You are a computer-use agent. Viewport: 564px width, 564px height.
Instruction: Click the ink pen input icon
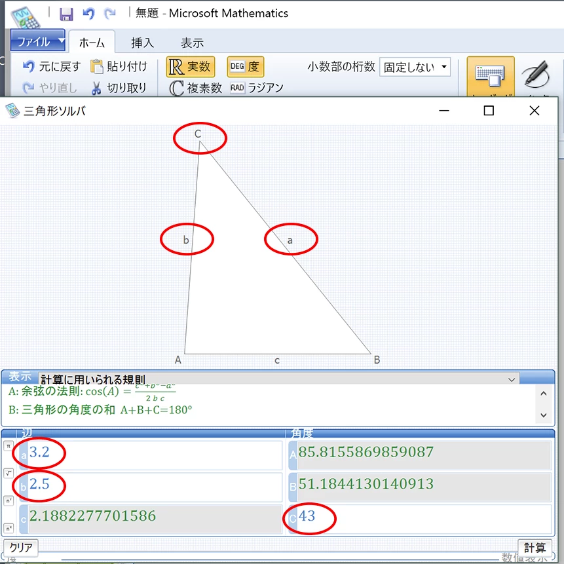[536, 75]
